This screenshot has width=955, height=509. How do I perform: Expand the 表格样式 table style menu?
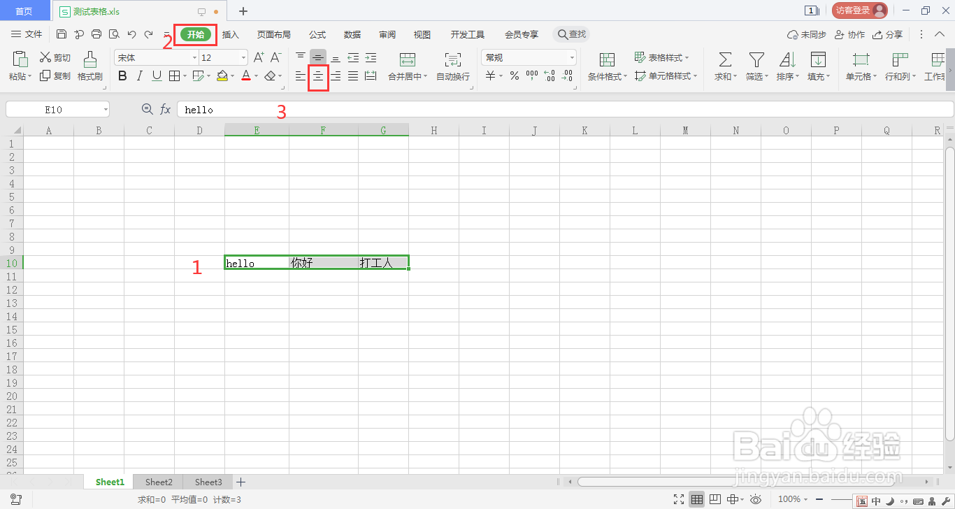(x=661, y=57)
